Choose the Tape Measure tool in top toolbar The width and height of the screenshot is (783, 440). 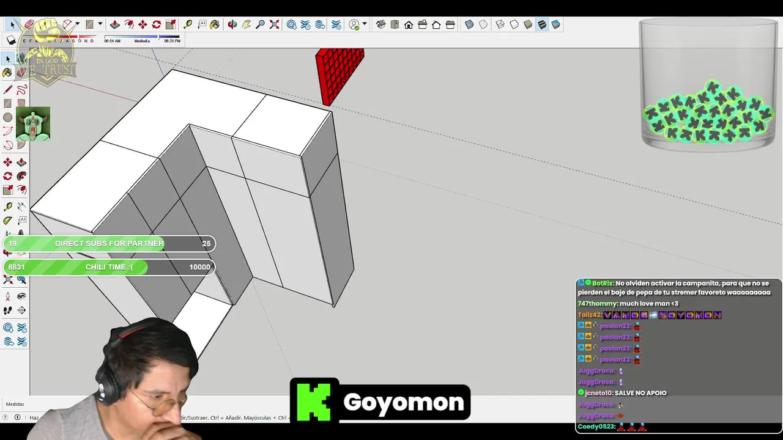pyautogui.click(x=188, y=24)
